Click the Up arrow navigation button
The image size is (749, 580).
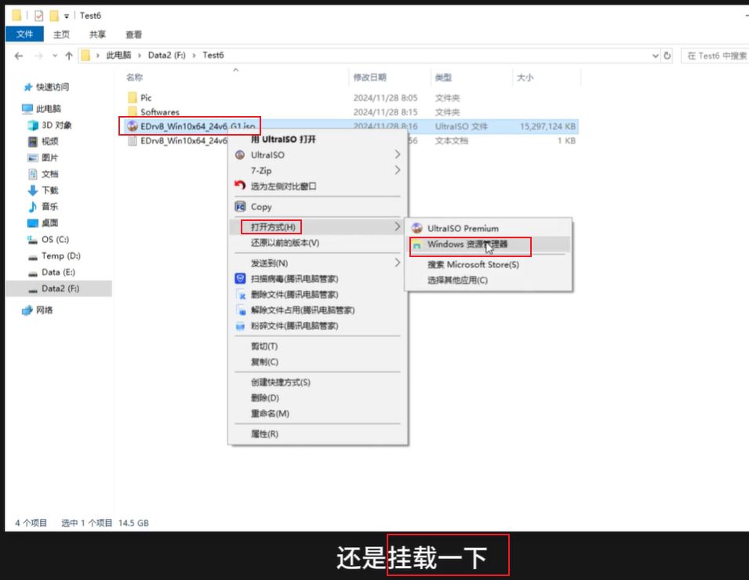coord(69,56)
